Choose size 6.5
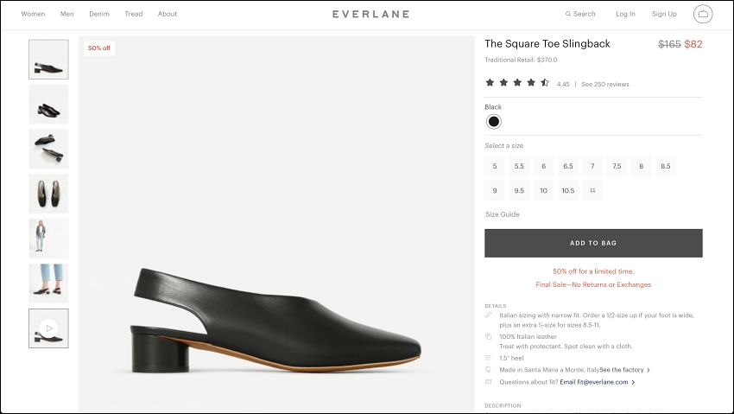Image resolution: width=734 pixels, height=414 pixels. (568, 166)
